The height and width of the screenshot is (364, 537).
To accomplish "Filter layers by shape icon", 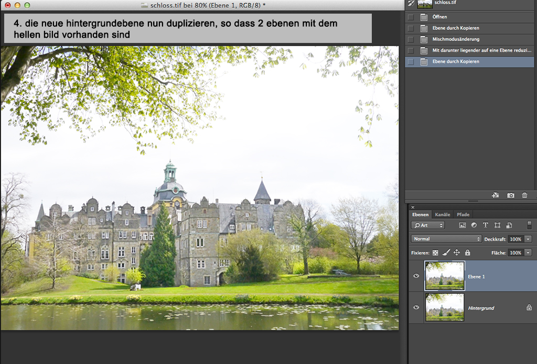I will point(497,225).
